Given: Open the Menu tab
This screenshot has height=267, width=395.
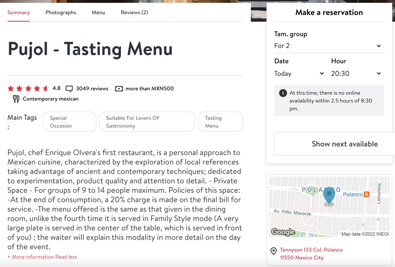Looking at the screenshot, I should click(98, 13).
